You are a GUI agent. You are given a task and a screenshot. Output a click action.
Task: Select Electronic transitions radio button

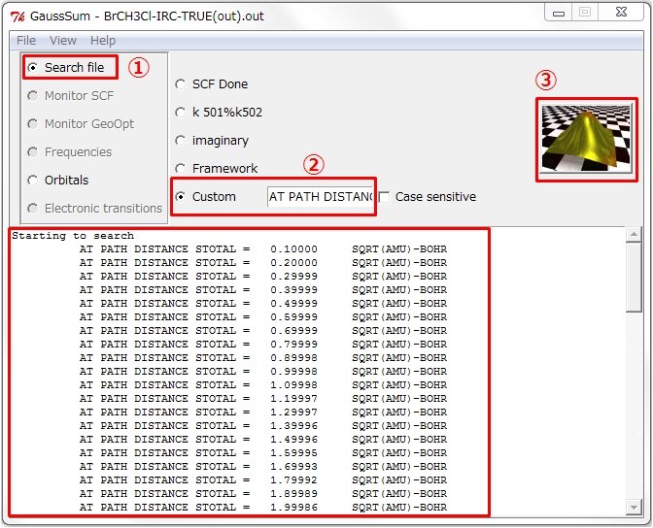pyautogui.click(x=33, y=208)
